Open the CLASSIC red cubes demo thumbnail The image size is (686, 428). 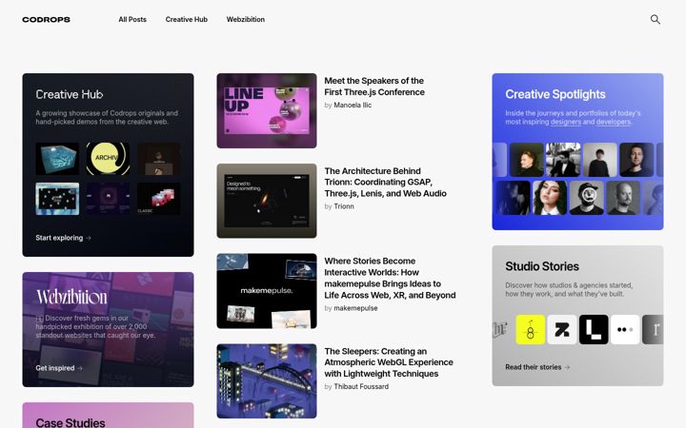pyautogui.click(x=159, y=199)
